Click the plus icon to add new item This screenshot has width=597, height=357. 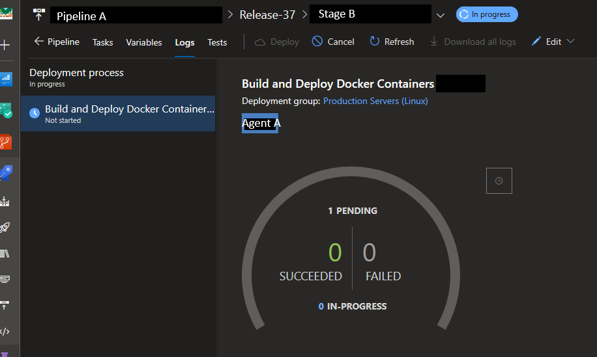(x=5, y=46)
